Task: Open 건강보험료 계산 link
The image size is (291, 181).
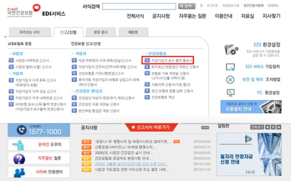Action: (x=163, y=97)
